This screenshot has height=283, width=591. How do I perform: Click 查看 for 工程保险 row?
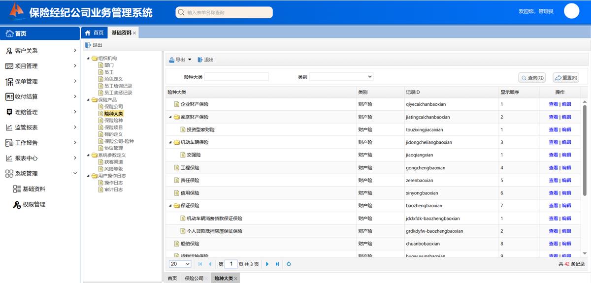click(x=554, y=168)
